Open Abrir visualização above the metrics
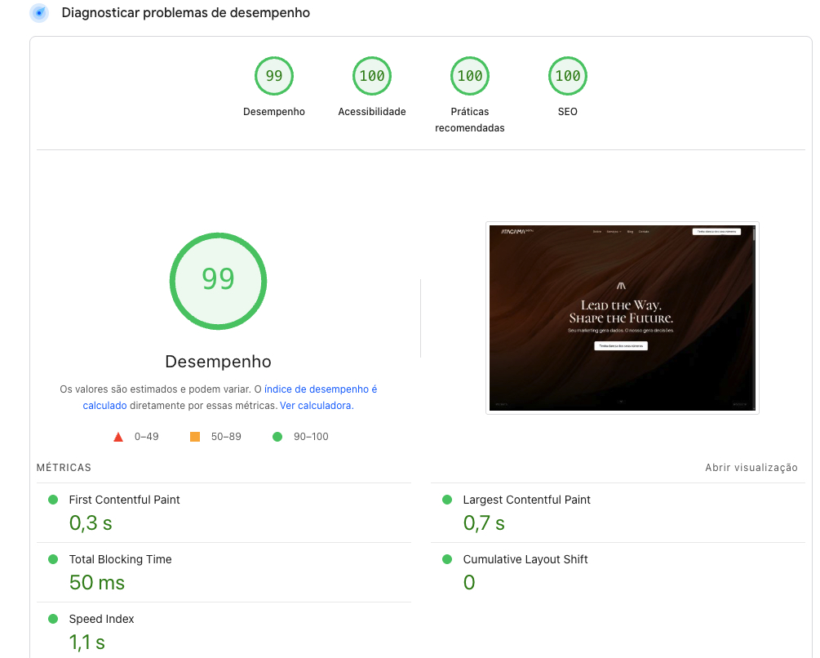The width and height of the screenshot is (820, 658). [751, 467]
